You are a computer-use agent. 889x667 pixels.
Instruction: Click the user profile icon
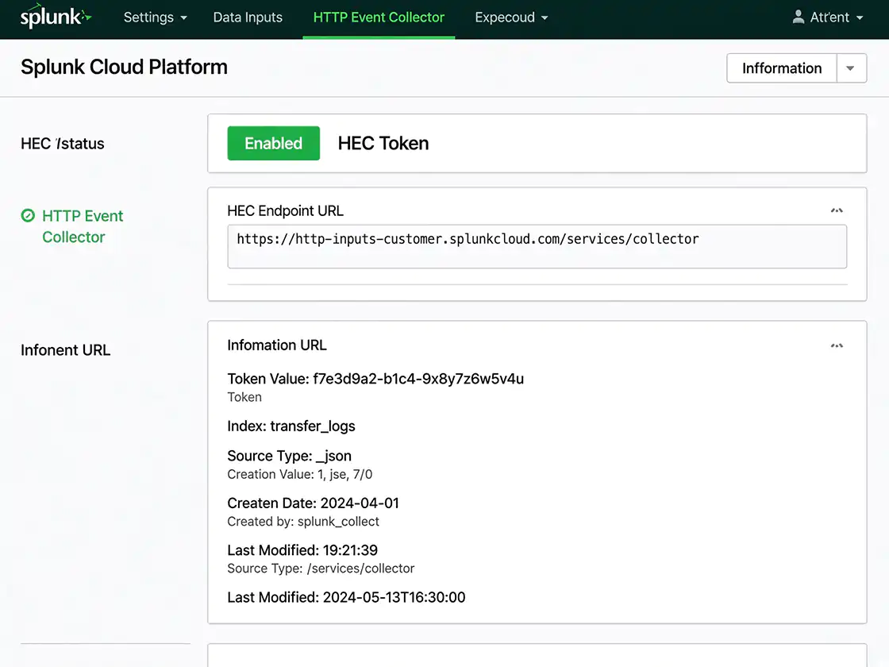799,17
